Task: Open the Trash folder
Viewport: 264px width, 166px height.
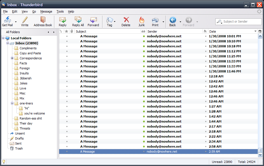Action: [19, 148]
